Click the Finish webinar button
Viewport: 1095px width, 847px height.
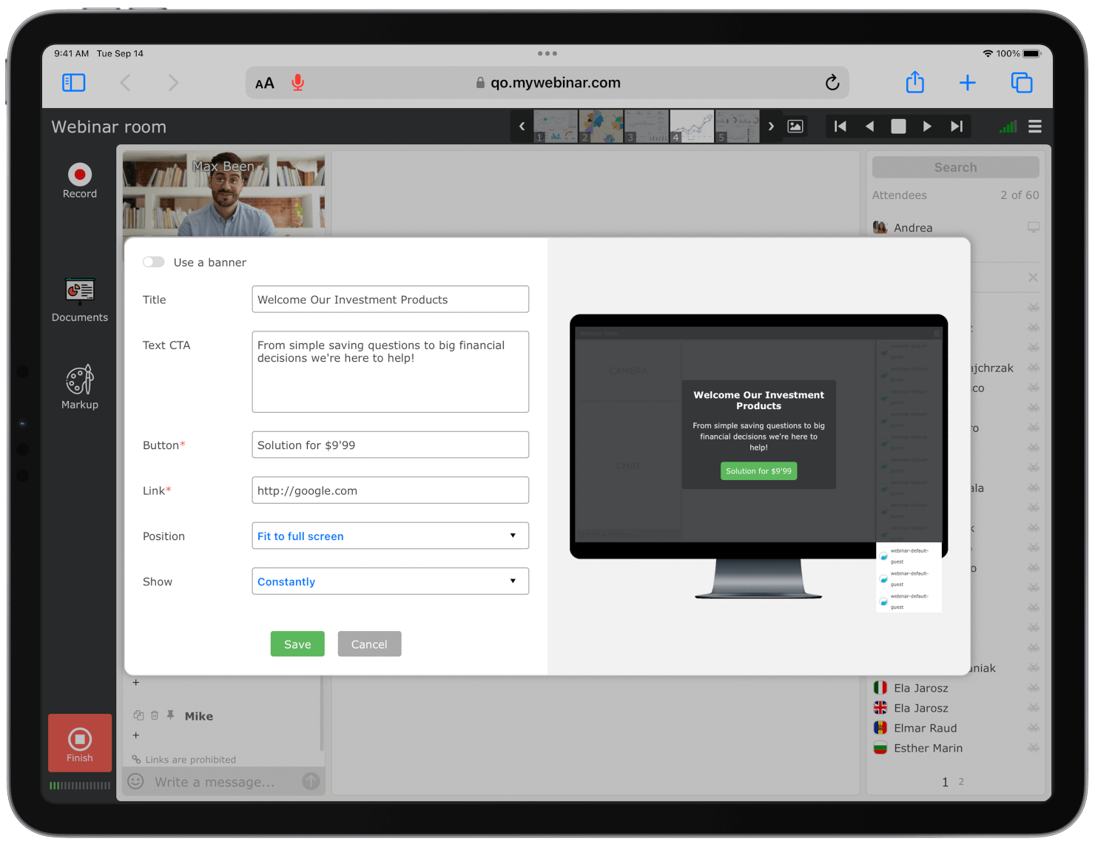(x=80, y=743)
